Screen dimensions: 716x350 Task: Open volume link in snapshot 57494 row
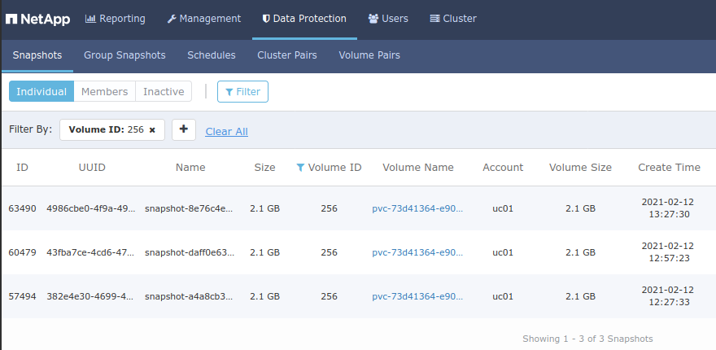coord(417,296)
